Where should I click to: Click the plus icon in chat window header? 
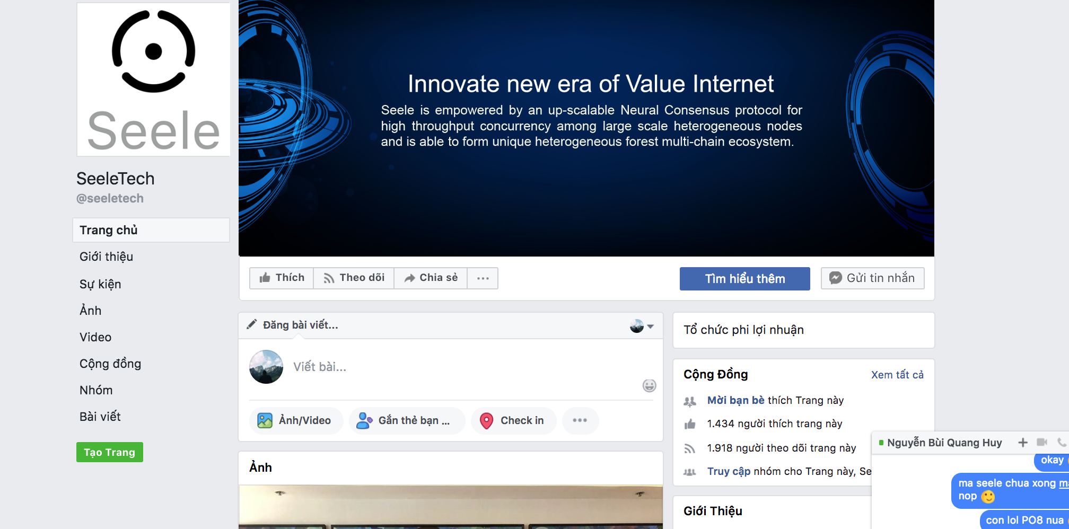[x=1023, y=443]
